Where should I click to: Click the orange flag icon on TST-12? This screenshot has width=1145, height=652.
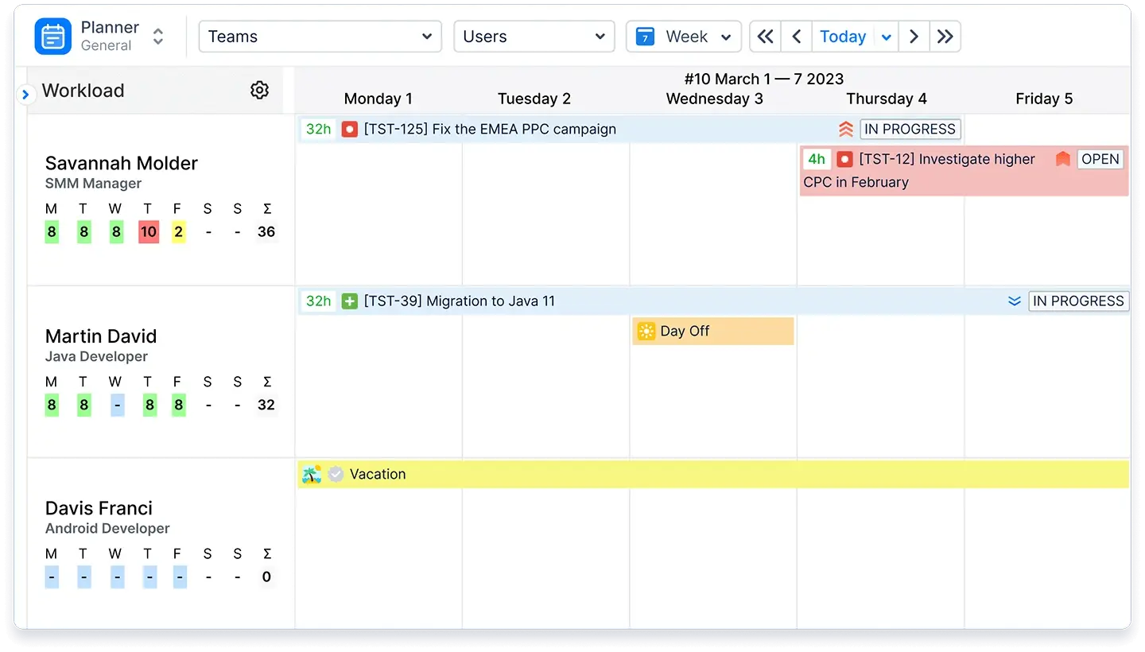pos(1062,159)
